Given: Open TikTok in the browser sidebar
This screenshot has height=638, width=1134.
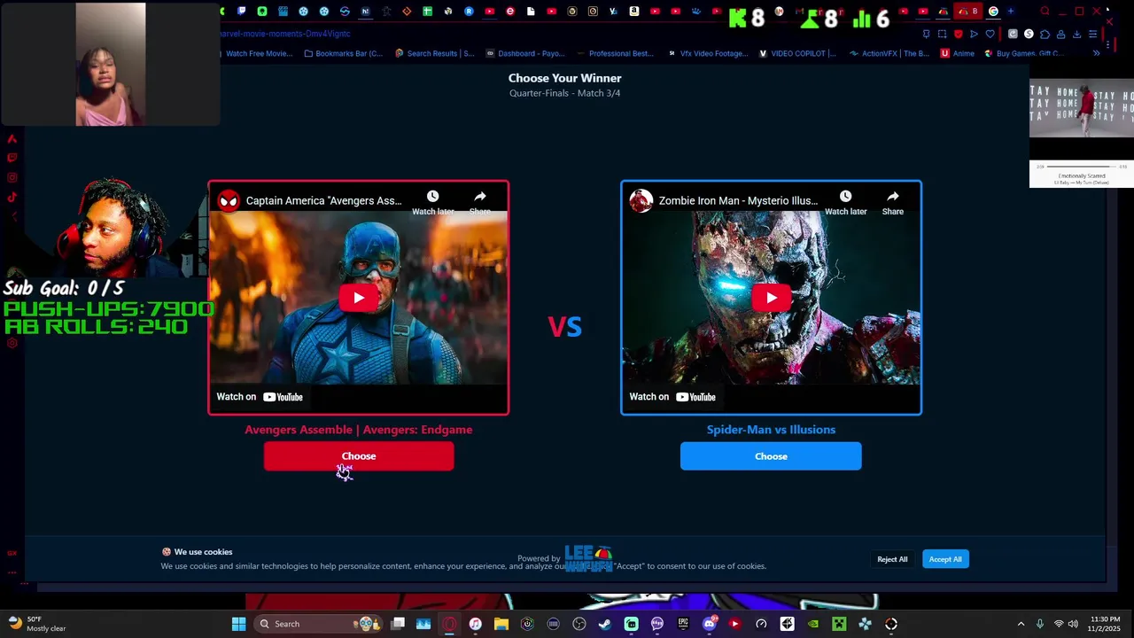Looking at the screenshot, I should [12, 197].
